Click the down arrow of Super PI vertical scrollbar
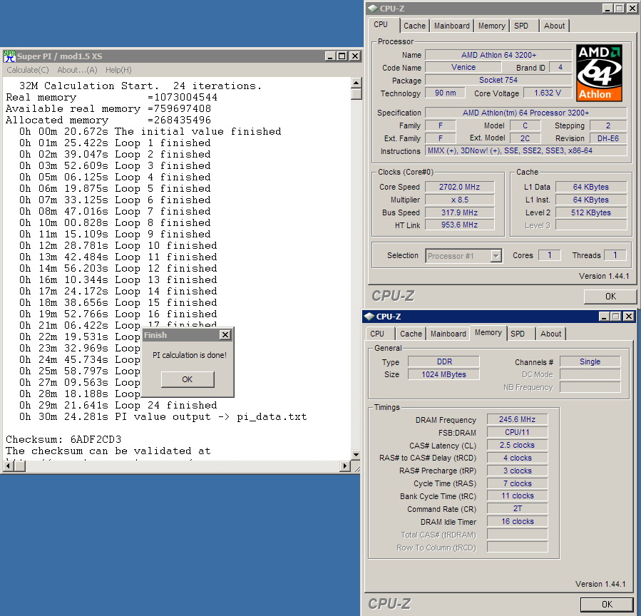 356,455
